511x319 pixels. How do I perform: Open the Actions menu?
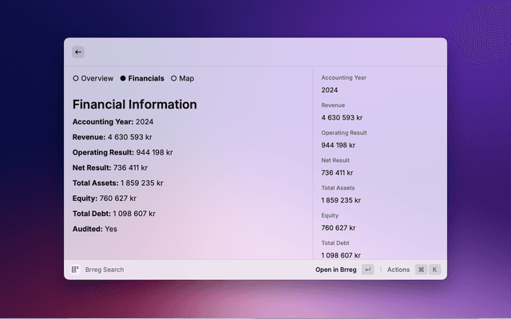tap(398, 270)
